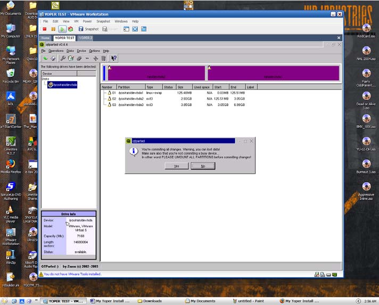Viewport: 379px width, 305px height.
Task: Click the Used space column header
Action: click(x=202, y=87)
